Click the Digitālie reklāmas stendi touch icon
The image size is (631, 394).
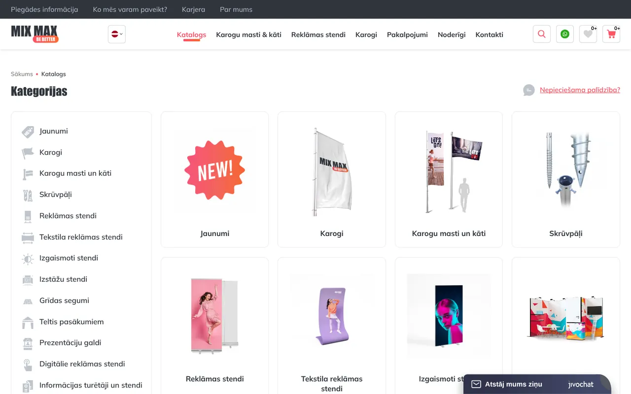click(28, 364)
